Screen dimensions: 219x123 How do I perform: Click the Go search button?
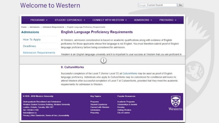click(180, 5)
